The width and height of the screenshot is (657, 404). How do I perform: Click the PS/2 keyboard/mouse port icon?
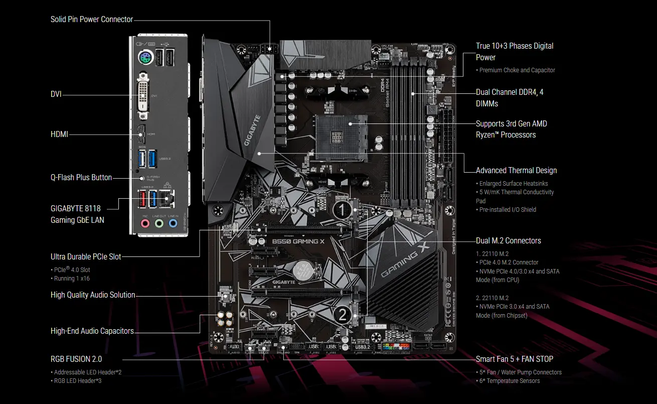click(x=145, y=57)
